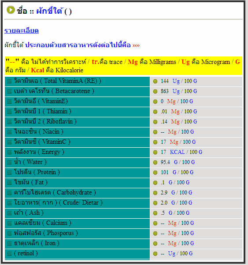Click the blue ผักขี้ใต้ title text
Viewport: 248px width, 265px height.
tap(50, 11)
